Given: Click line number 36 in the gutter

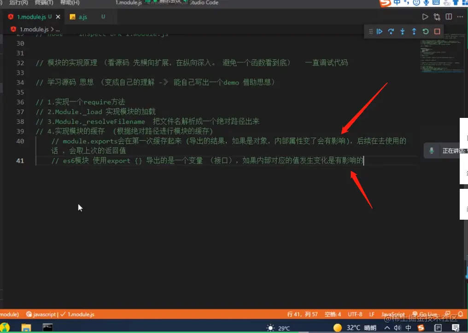Looking at the screenshot, I should point(20,102).
